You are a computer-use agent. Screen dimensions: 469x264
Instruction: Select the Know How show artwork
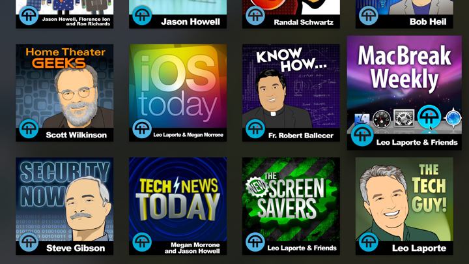(x=291, y=93)
